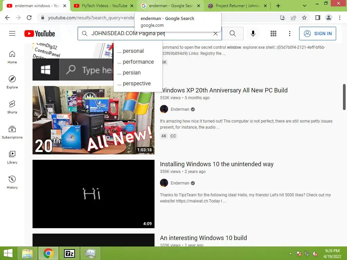Click the black 'Hi' video thumbnail
This screenshot has width=347, height=260.
pos(94,194)
